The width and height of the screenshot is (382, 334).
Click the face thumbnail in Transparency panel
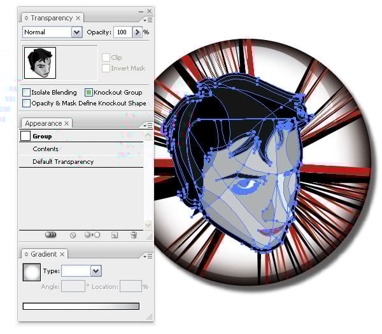pyautogui.click(x=39, y=62)
